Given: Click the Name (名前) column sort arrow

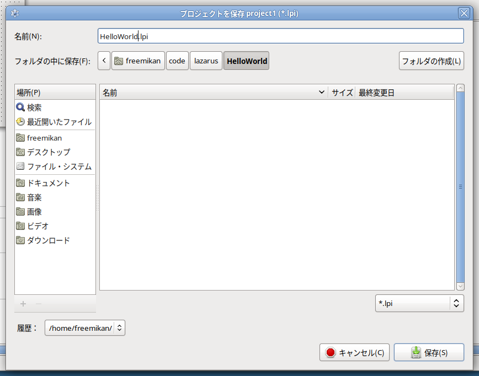Looking at the screenshot, I should (x=322, y=93).
